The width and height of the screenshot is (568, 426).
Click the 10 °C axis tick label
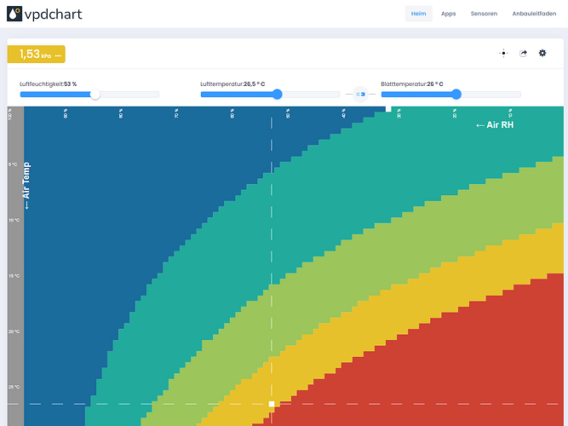(x=14, y=220)
